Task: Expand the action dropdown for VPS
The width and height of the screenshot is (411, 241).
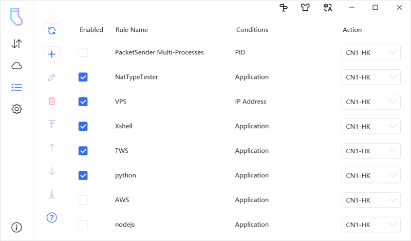Action: click(x=371, y=102)
